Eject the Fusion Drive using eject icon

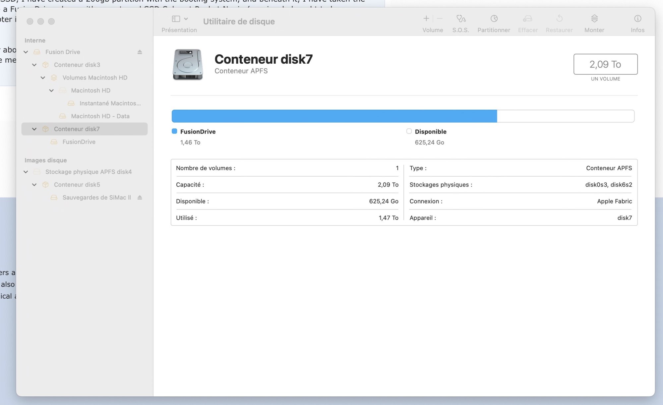point(140,52)
